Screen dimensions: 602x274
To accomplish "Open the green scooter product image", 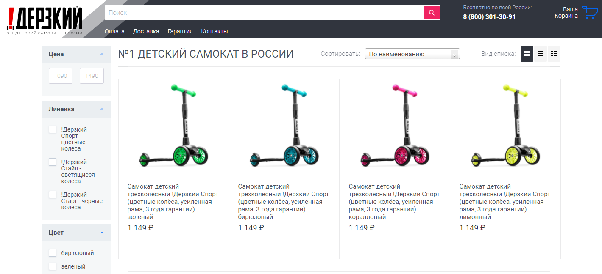I will tap(174, 126).
